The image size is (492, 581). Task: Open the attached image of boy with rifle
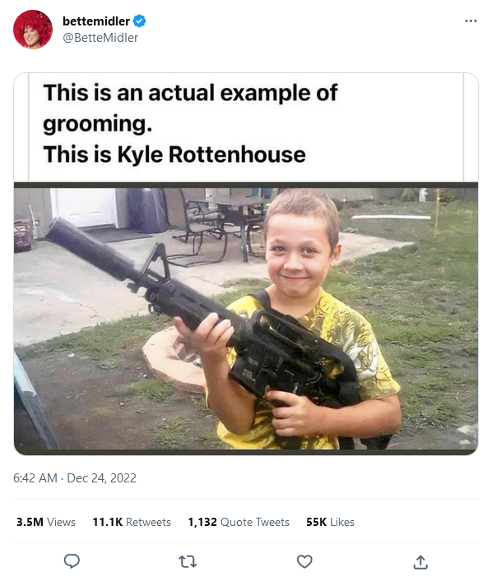pyautogui.click(x=246, y=319)
